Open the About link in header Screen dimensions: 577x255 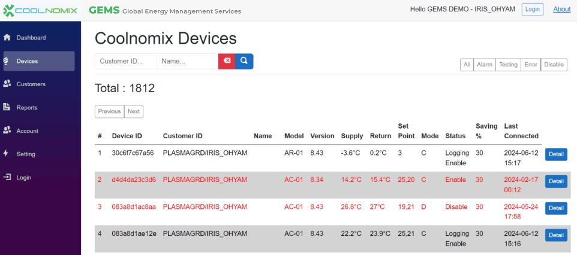(x=561, y=9)
